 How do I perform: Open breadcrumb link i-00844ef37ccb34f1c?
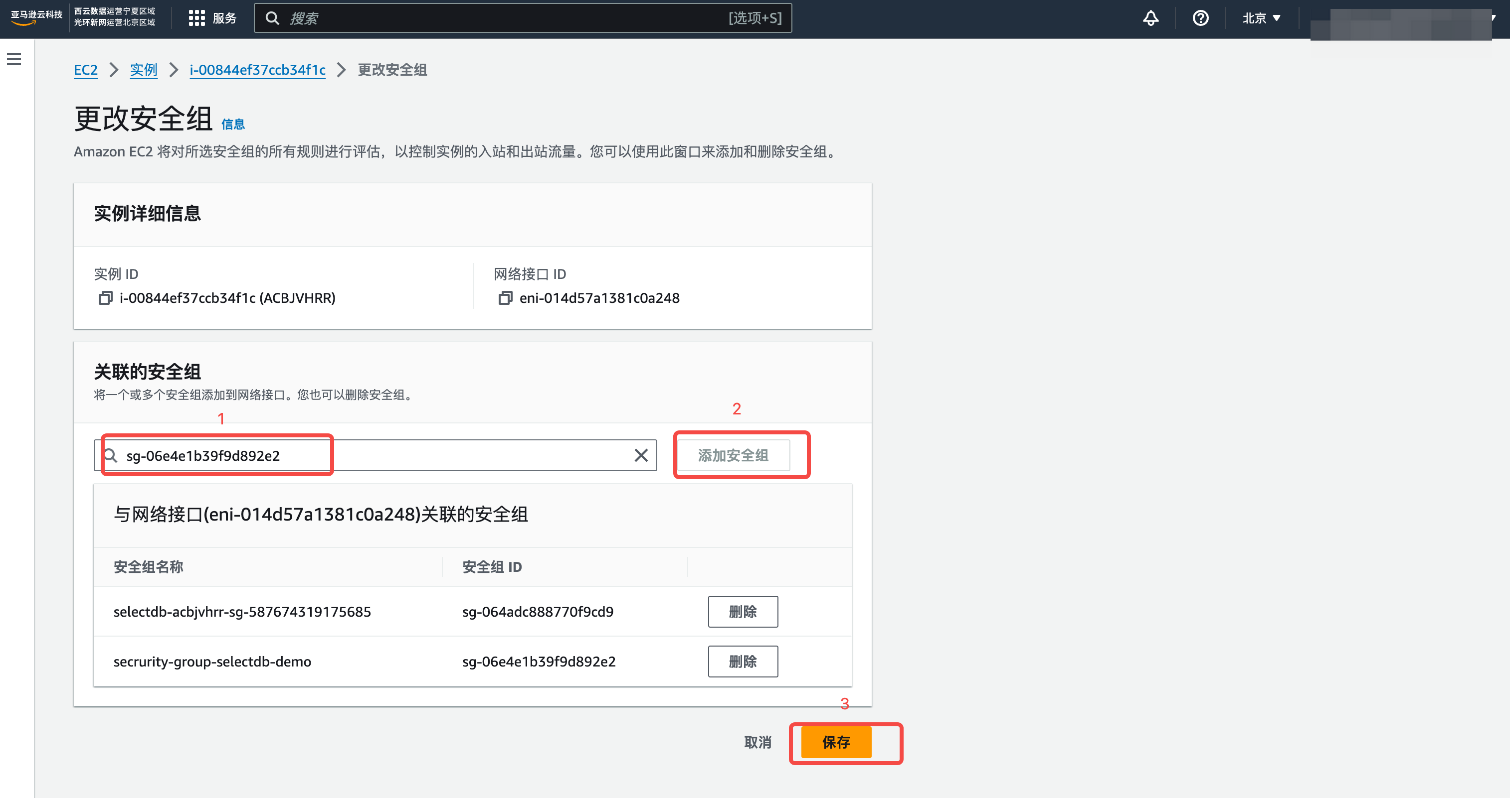click(257, 70)
